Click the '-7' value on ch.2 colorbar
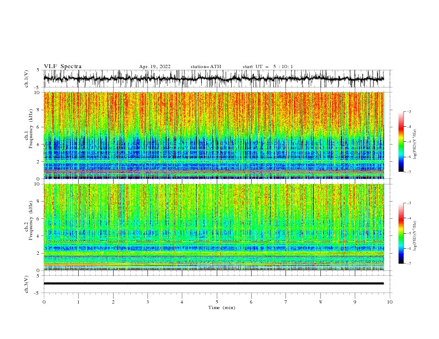This screenshot has height=339, width=439. 409,263
